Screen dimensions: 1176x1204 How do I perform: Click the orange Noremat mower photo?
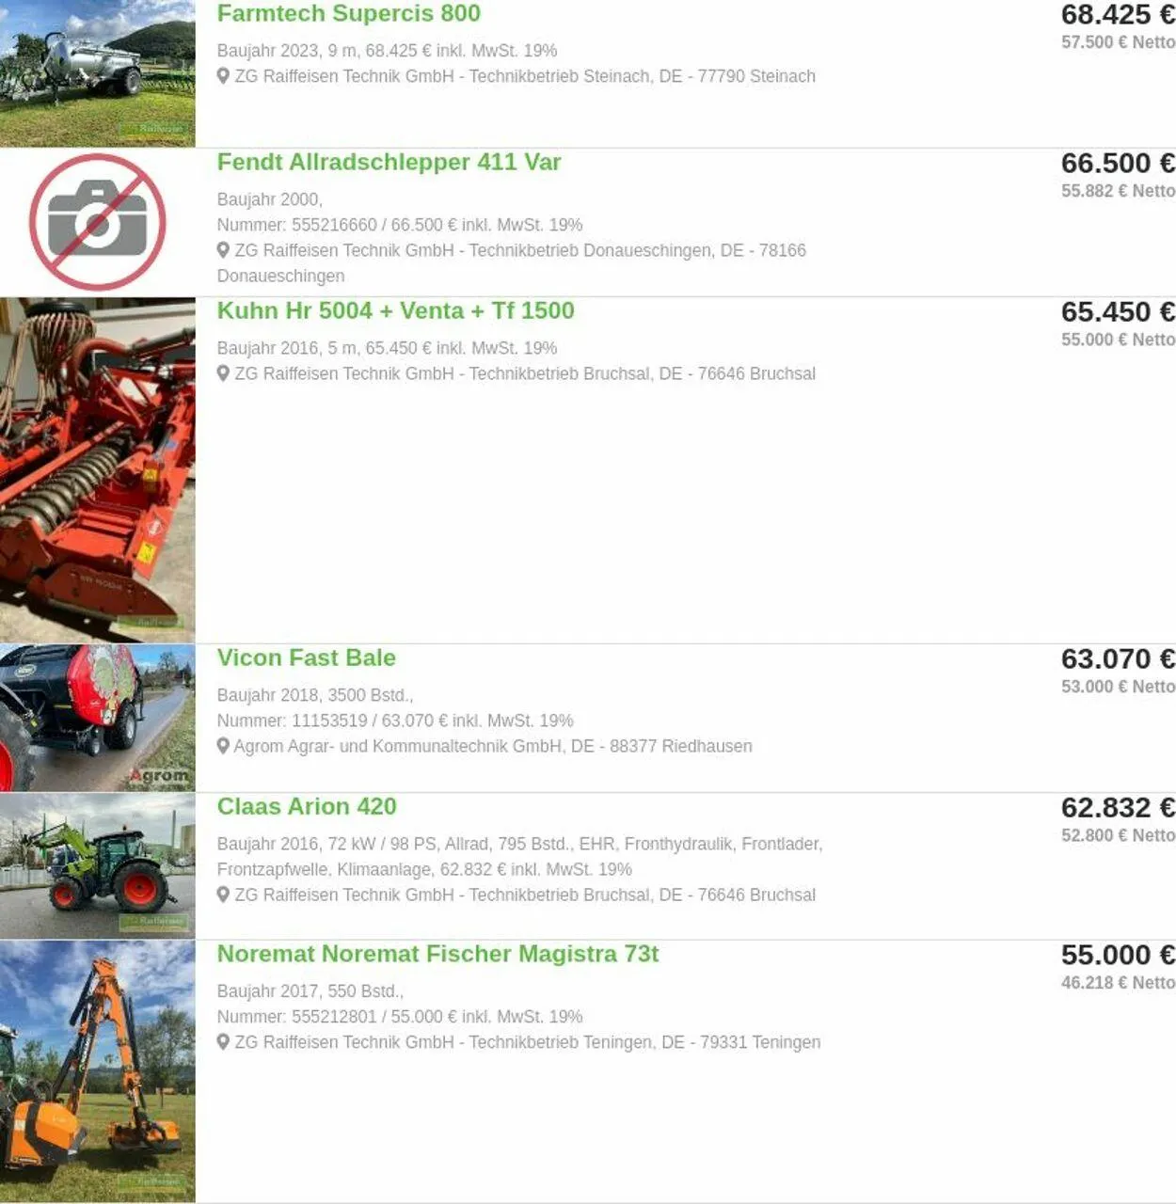tap(98, 1071)
